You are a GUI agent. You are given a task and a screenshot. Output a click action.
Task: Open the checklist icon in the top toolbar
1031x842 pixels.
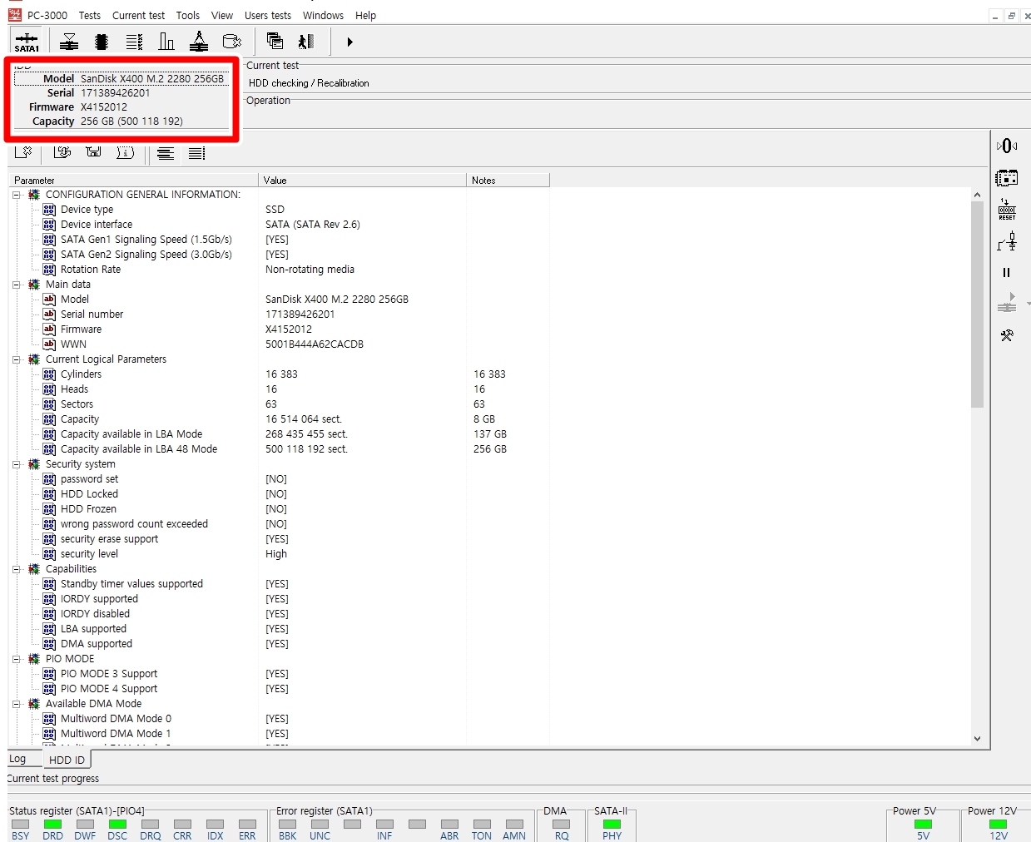(134, 42)
